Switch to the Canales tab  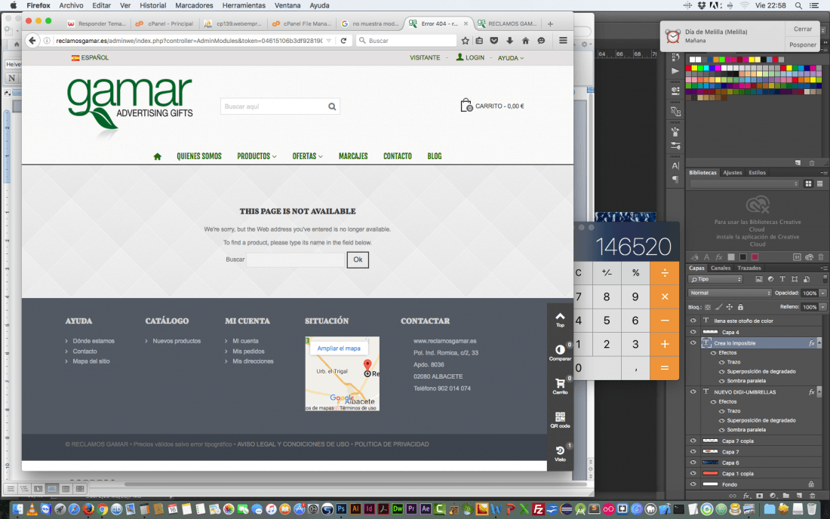click(721, 269)
